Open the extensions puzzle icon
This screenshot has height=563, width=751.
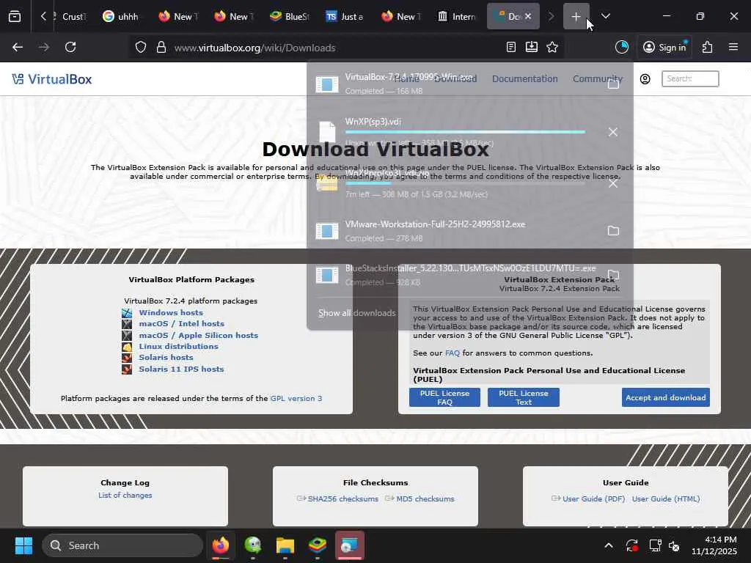point(708,48)
